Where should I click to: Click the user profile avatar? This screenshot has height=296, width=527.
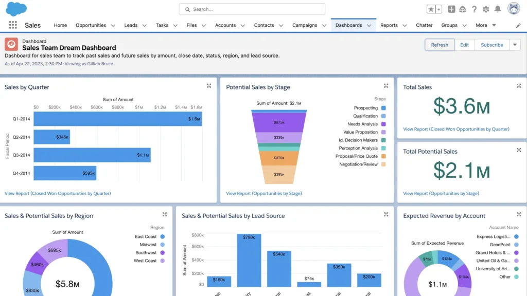coord(513,8)
